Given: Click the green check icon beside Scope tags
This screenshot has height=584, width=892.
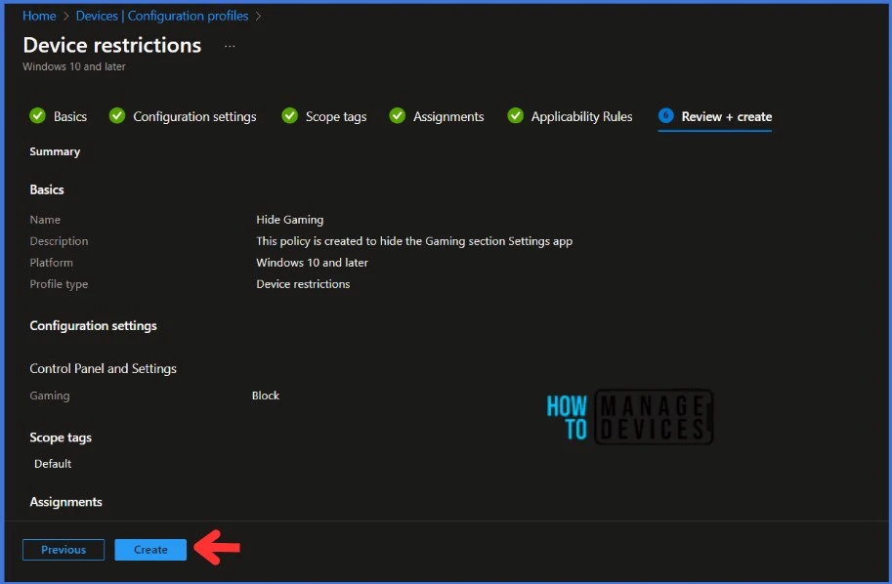Looking at the screenshot, I should pyautogui.click(x=289, y=116).
